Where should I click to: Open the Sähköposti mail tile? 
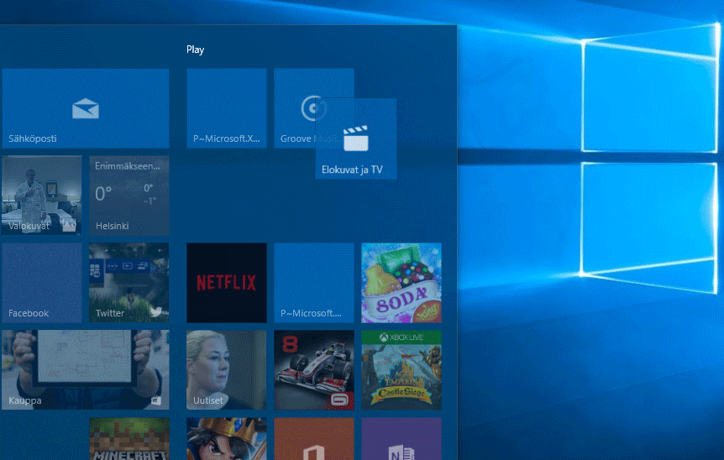[x=86, y=108]
